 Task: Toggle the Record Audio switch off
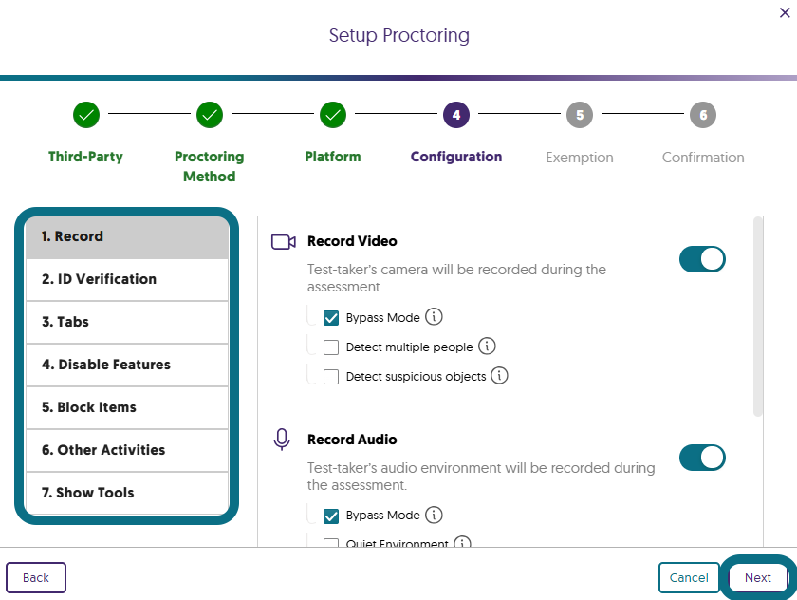click(x=702, y=458)
